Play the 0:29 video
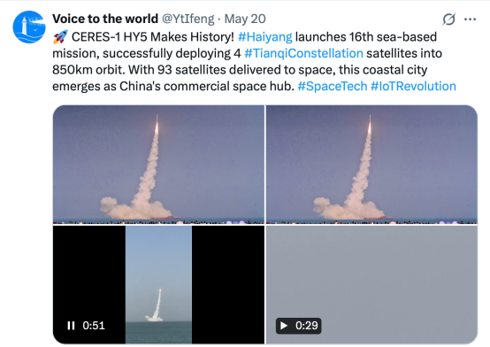The width and height of the screenshot is (490, 347). (284, 326)
